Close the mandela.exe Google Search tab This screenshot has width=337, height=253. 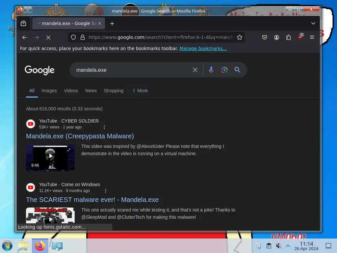100,23
